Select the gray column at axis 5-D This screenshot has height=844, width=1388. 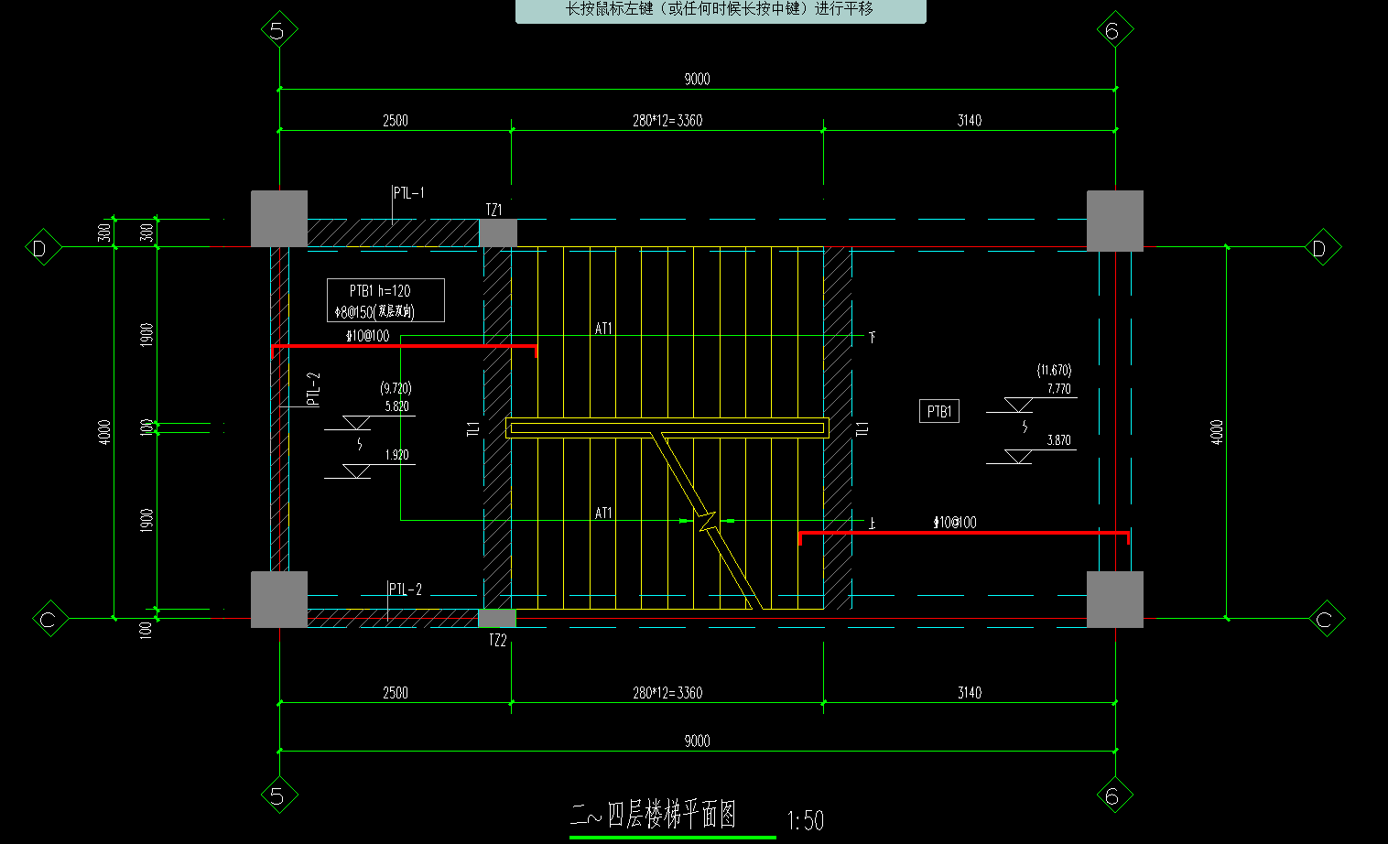tap(279, 219)
